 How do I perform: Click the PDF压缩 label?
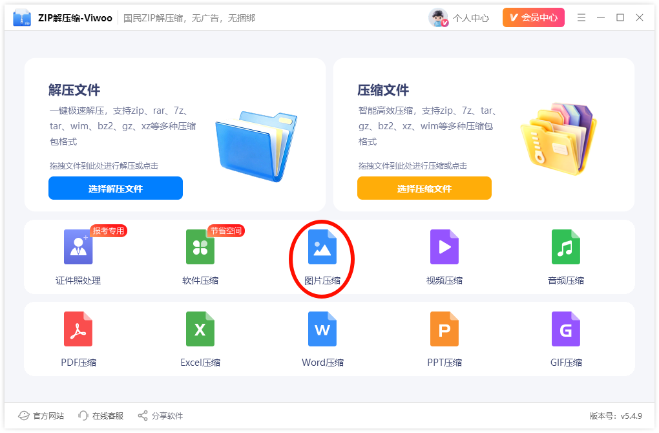point(79,363)
